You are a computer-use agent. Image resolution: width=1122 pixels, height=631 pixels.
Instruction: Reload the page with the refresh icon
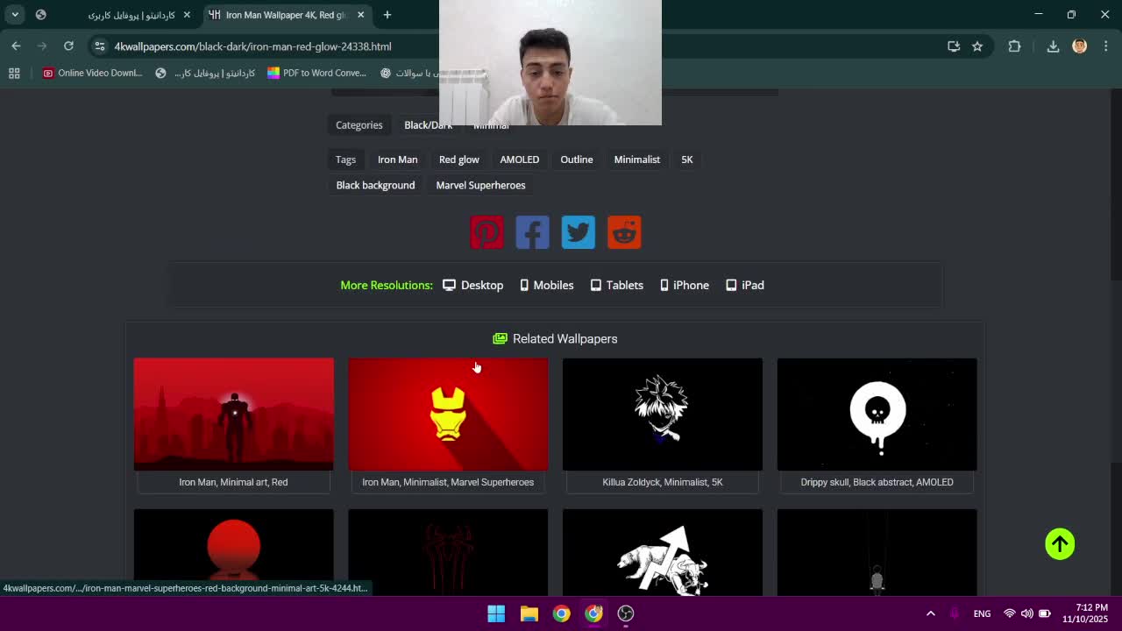point(68,46)
